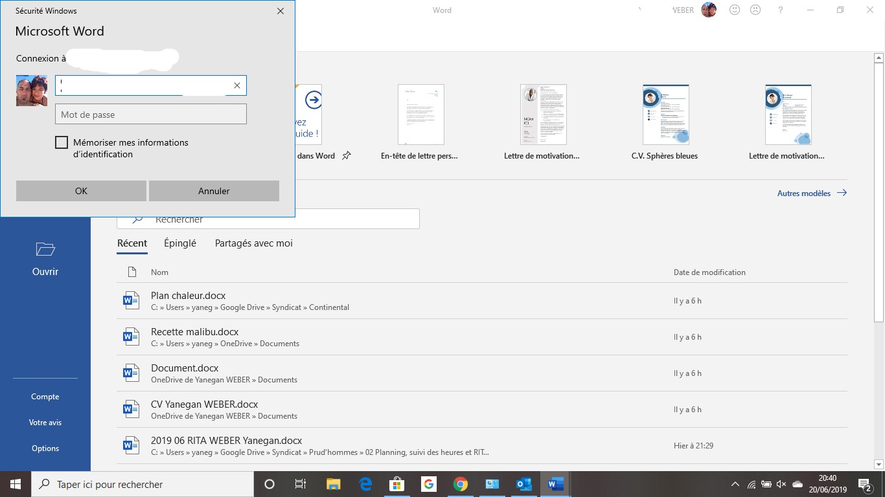
Task: Close the Sécurité Windows dialog
Action: (281, 11)
